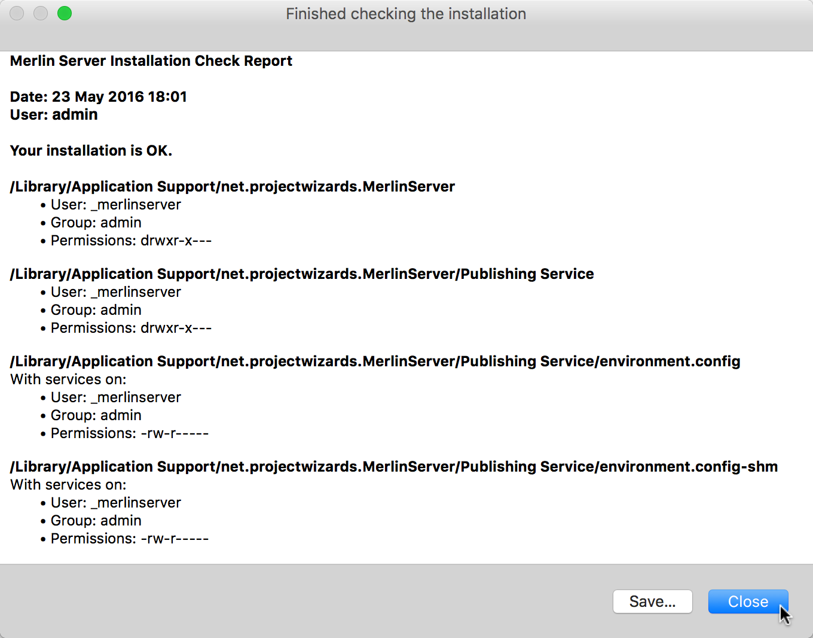The image size is (813, 638).
Task: Click 'Permissions: -rw-r-----' under environment.config-shm
Action: (130, 539)
